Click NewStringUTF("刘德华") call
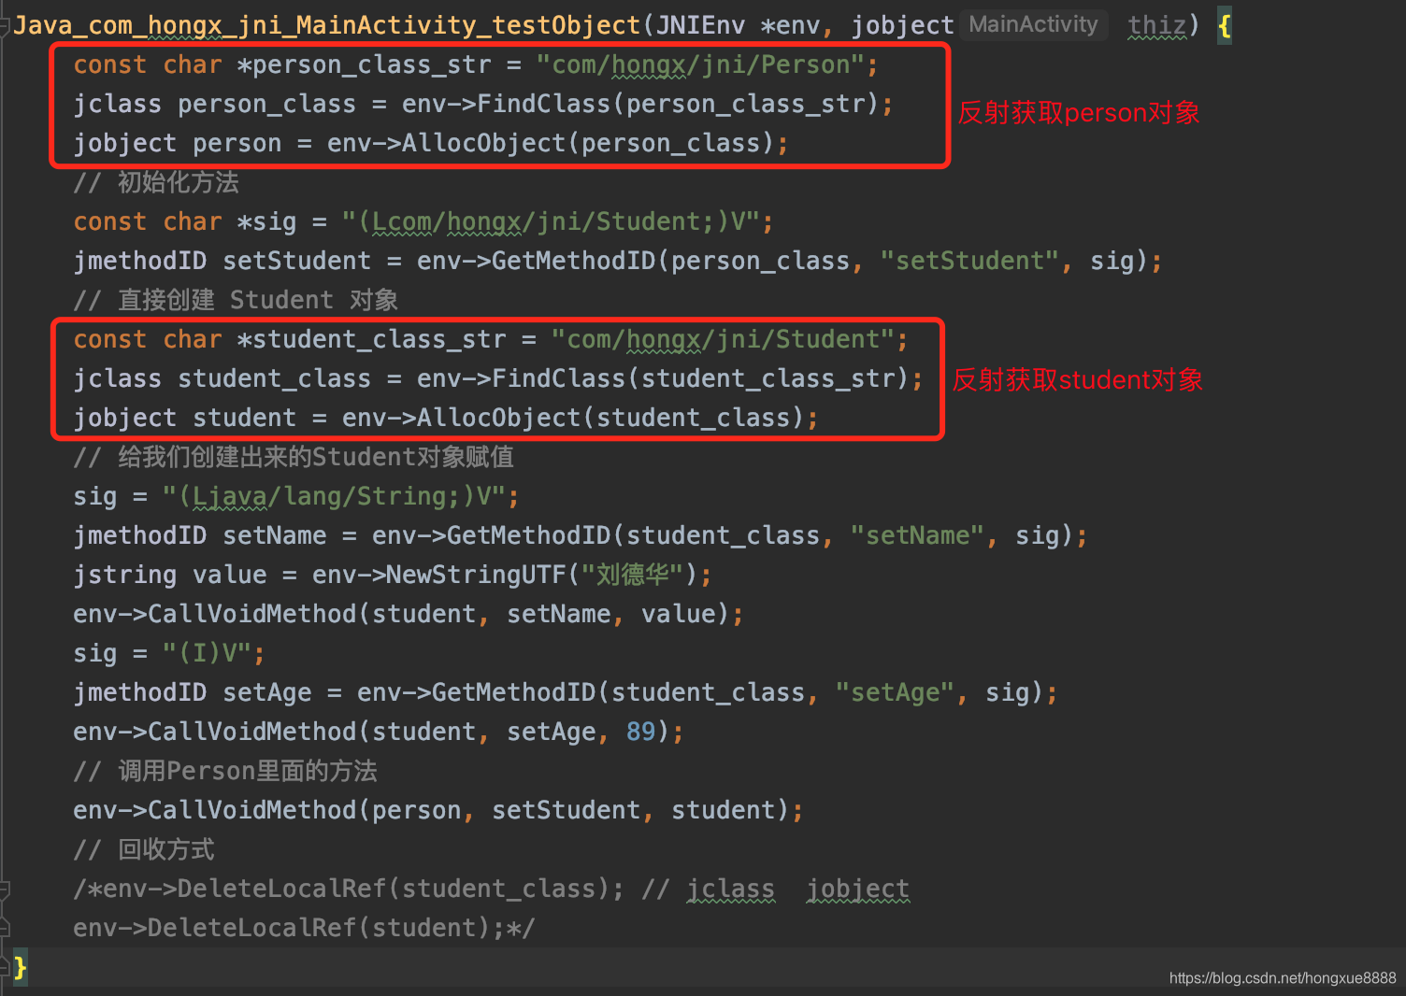The width and height of the screenshot is (1406, 996). tap(542, 575)
